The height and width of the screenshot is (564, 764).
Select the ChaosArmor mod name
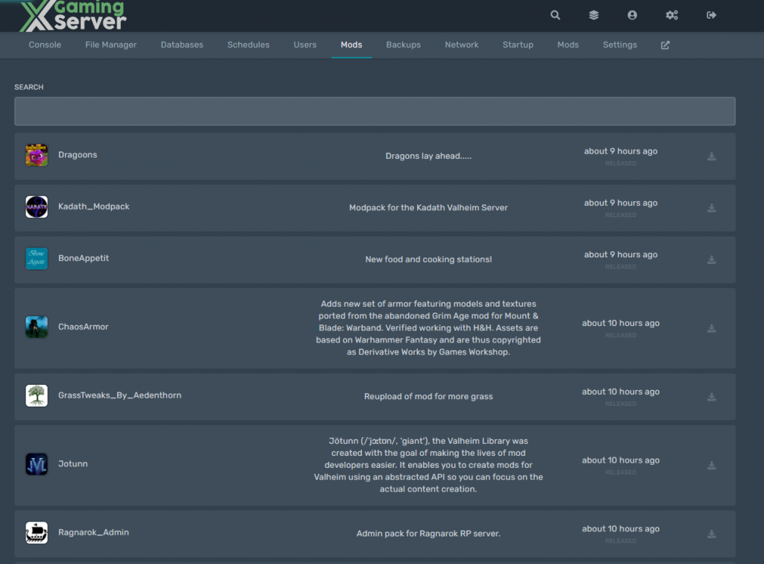point(84,327)
